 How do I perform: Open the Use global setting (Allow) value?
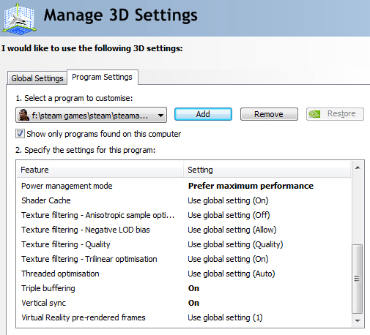(x=232, y=230)
